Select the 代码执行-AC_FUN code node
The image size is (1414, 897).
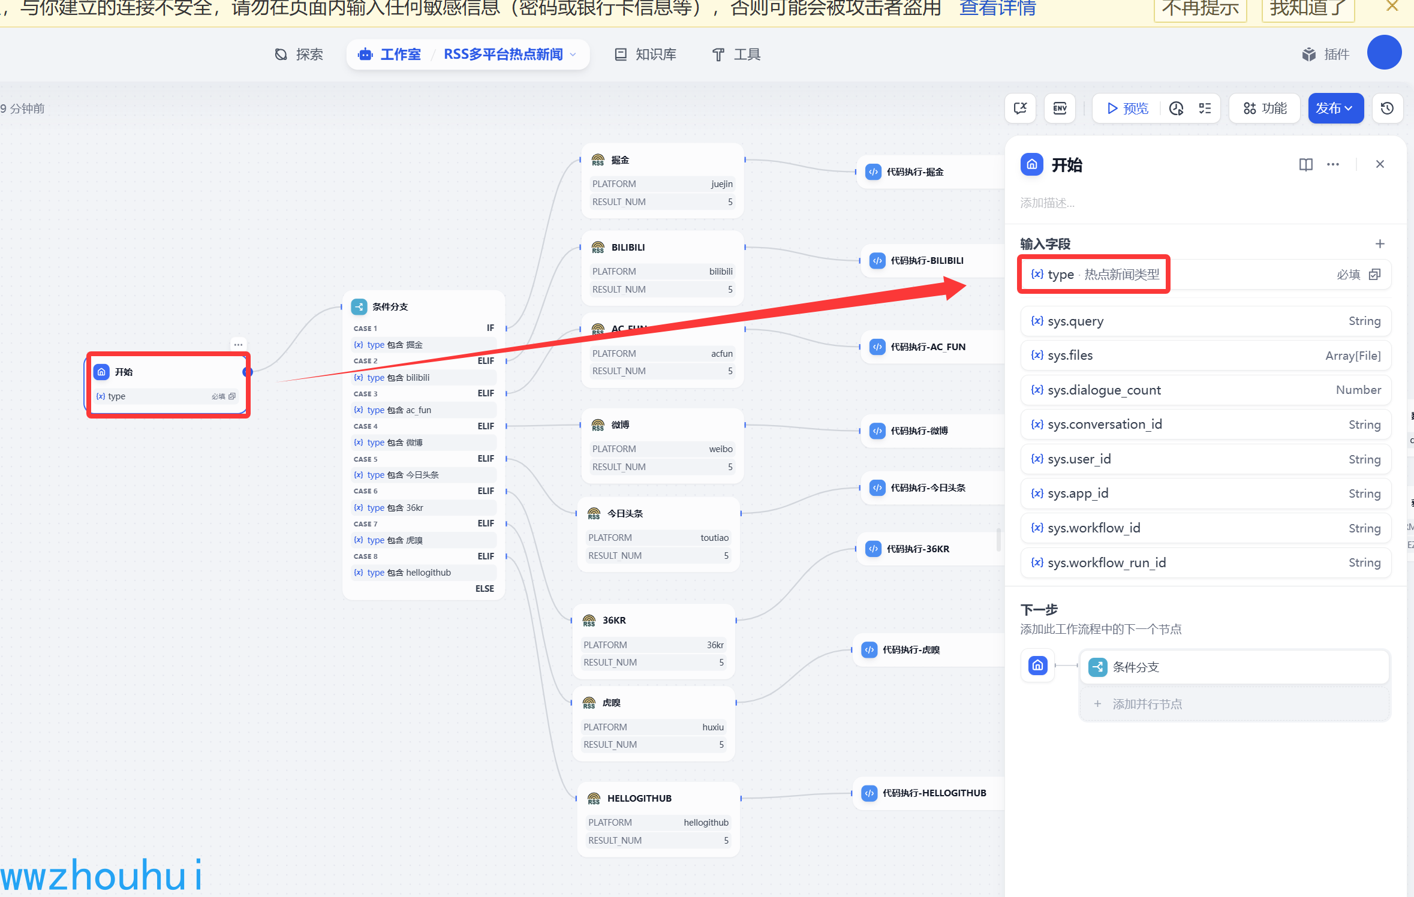point(934,347)
